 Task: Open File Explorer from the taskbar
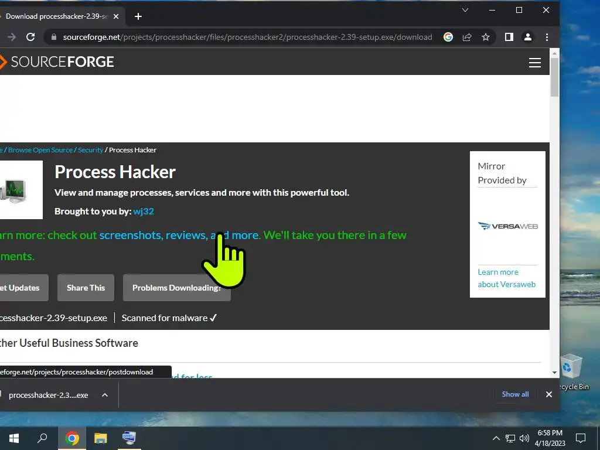pyautogui.click(x=101, y=438)
